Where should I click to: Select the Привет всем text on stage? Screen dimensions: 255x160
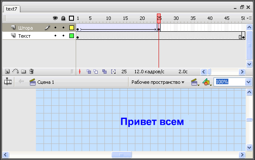tap(152, 121)
